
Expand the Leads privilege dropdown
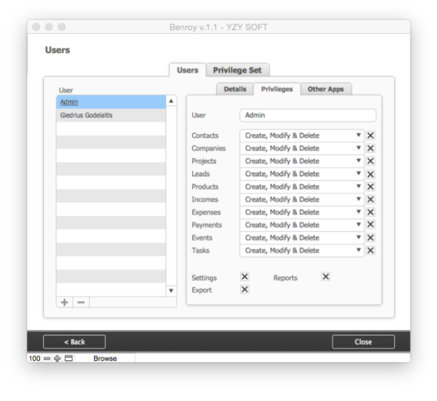pyautogui.click(x=302, y=174)
